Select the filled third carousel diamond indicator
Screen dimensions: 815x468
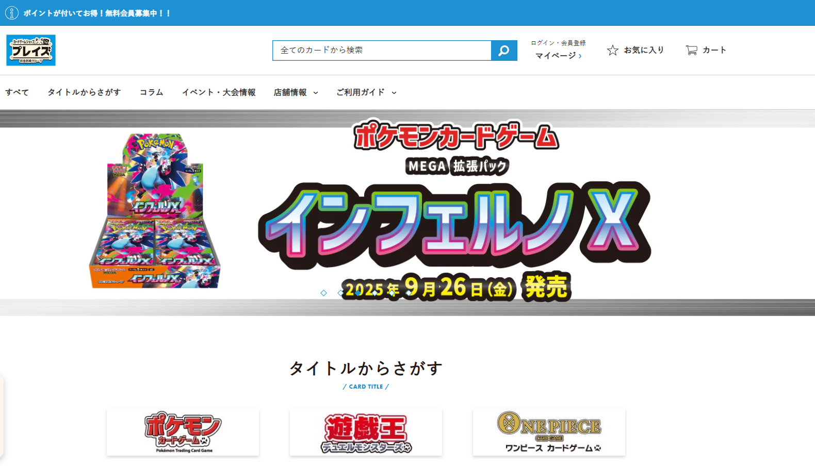click(357, 293)
